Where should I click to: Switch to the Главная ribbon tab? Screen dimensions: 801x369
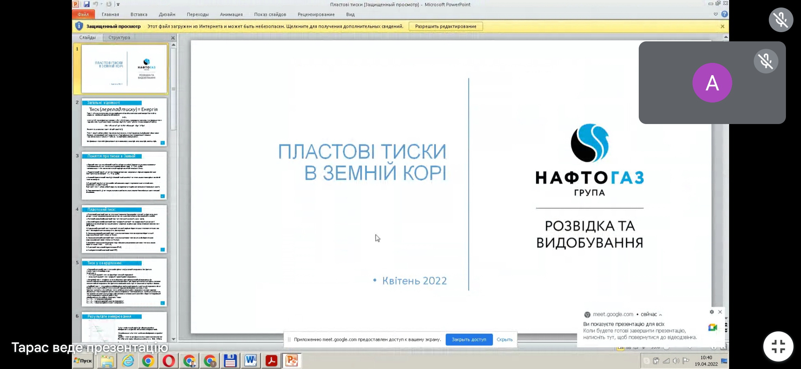pyautogui.click(x=110, y=14)
